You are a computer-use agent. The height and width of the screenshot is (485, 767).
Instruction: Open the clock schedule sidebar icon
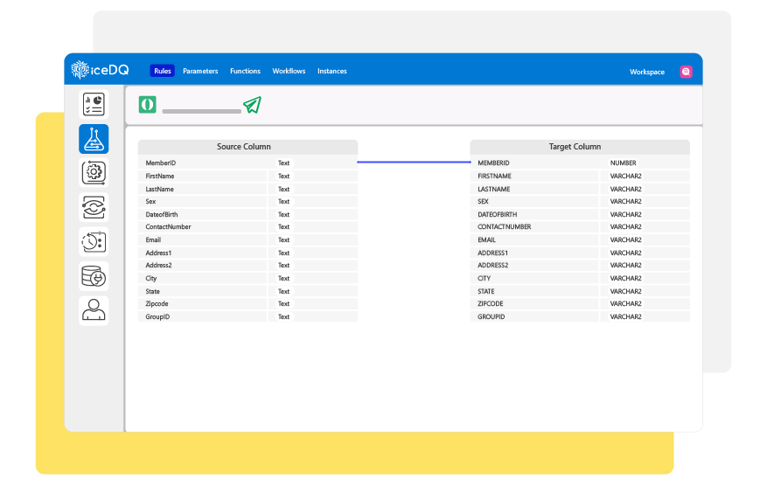tap(94, 241)
